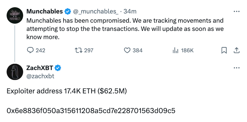
Task: Bookmark the Munchables tweet
Action: pos(224,50)
